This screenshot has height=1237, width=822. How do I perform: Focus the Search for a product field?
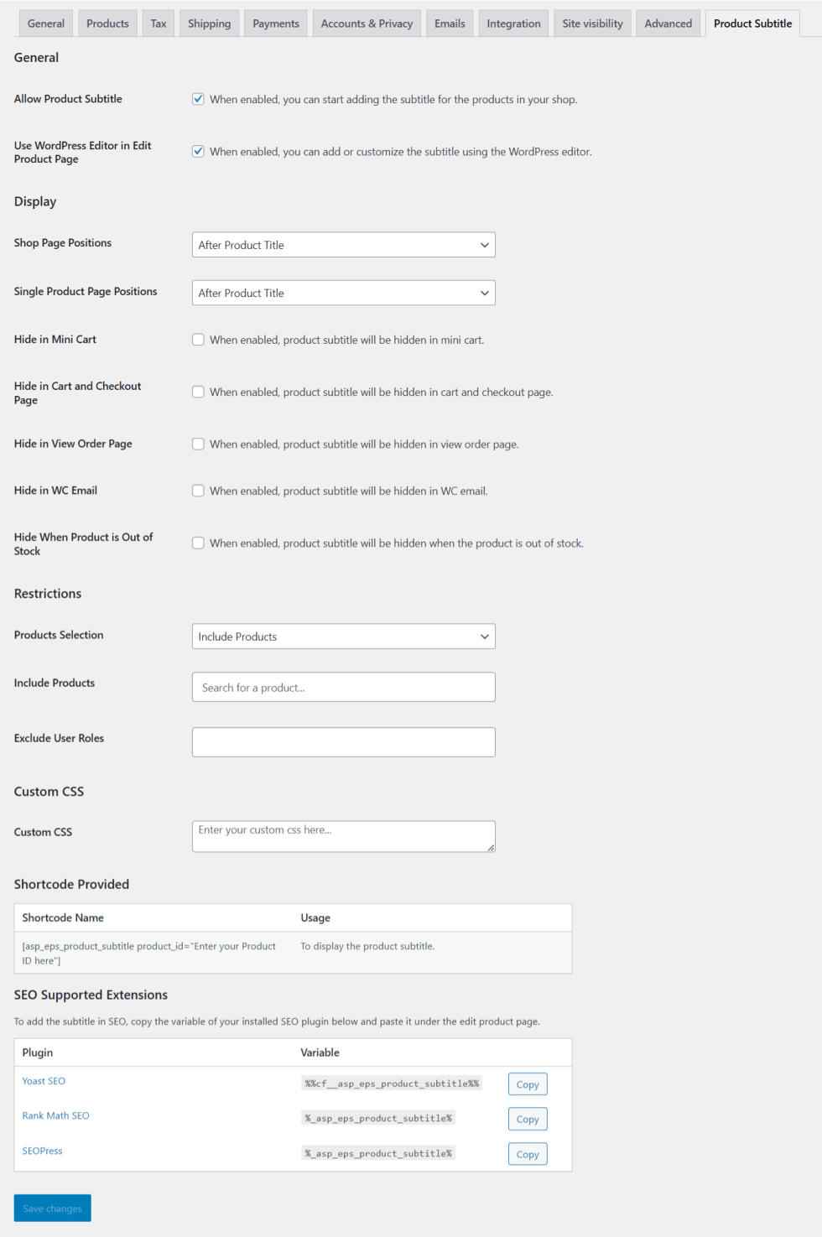(x=343, y=688)
